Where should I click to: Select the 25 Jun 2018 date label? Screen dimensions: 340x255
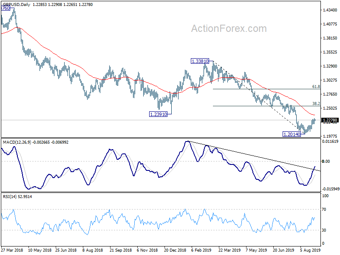coord(66,250)
